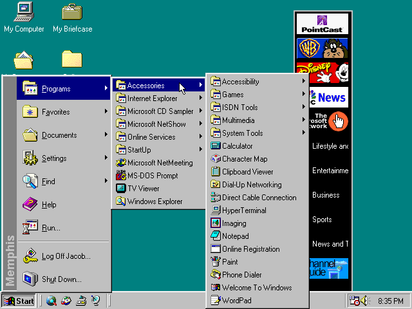Click Launch Outlook Express quick launch icon
412x309 pixels.
tap(66, 301)
